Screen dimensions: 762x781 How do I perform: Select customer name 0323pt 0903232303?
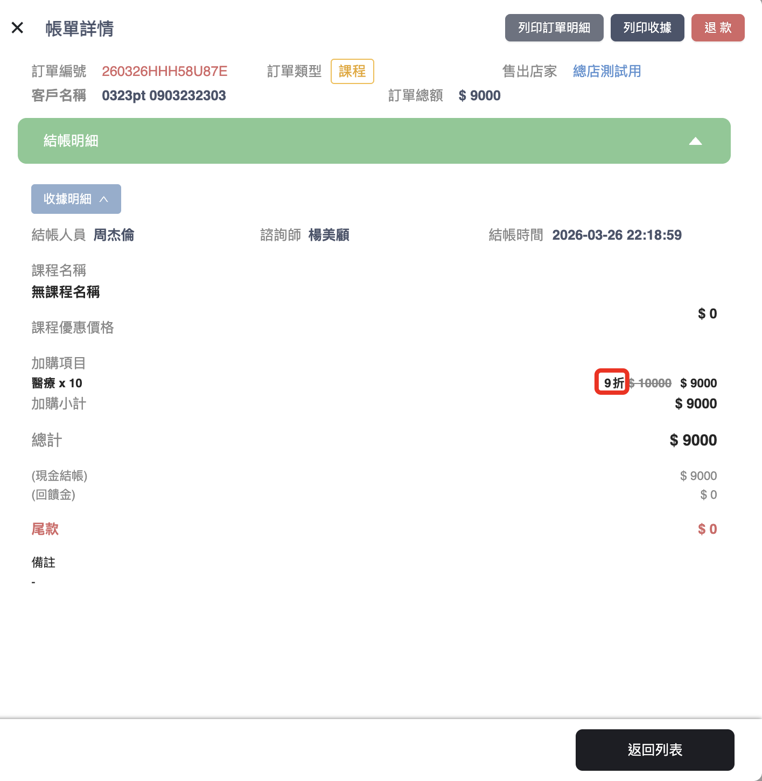coord(164,95)
